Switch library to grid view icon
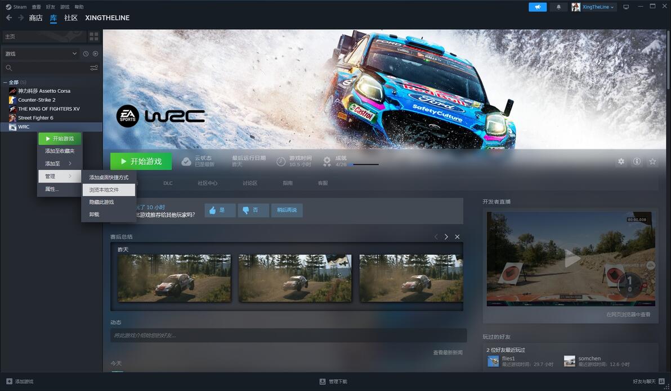The width and height of the screenshot is (671, 391). (93, 37)
